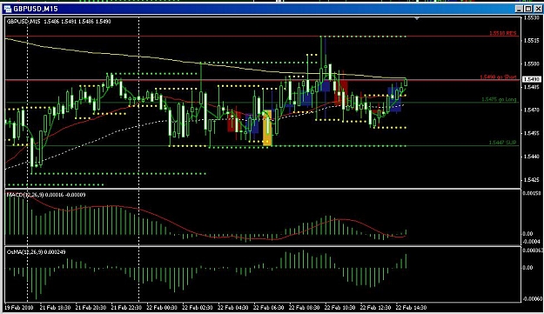Click the -0.0004 value on MACD scale
This screenshot has width=544, height=314.
532,241
